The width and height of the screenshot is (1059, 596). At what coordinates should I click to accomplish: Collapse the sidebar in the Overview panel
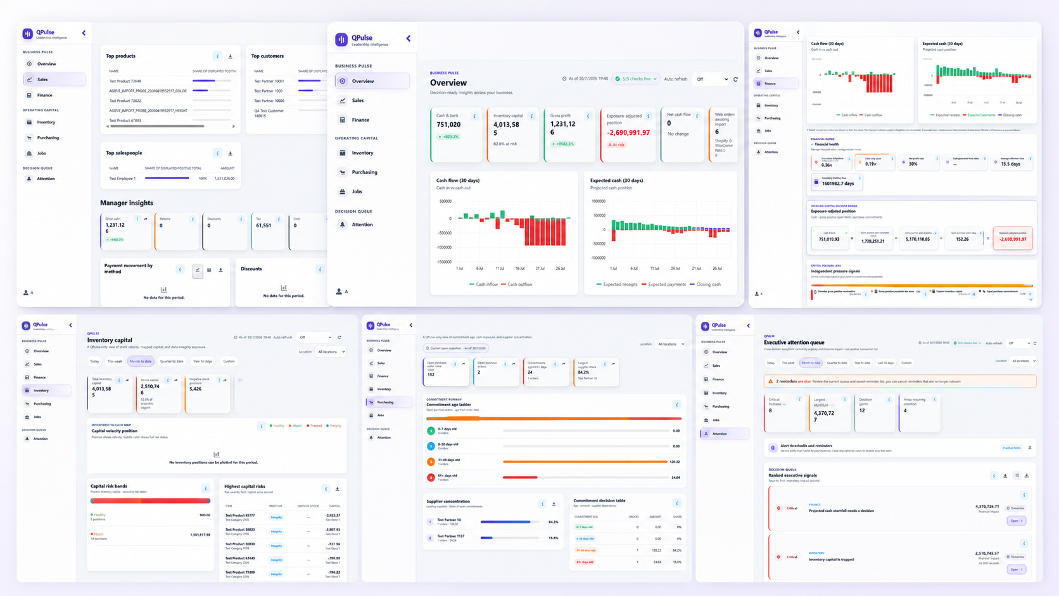[x=408, y=39]
